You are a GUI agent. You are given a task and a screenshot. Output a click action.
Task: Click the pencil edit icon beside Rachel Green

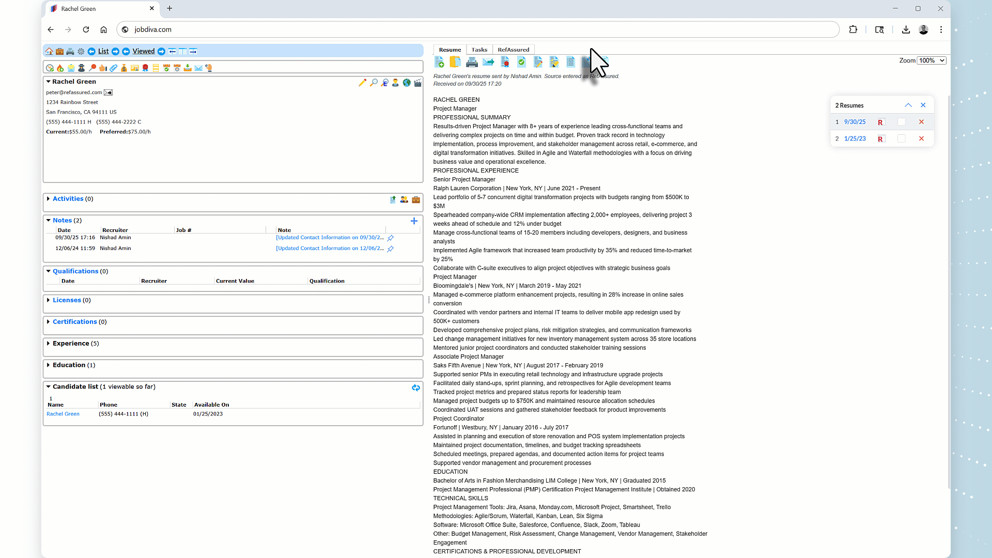coord(362,83)
